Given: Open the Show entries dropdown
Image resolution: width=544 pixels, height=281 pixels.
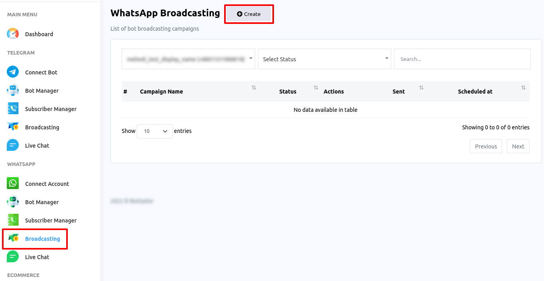Looking at the screenshot, I should pyautogui.click(x=154, y=131).
